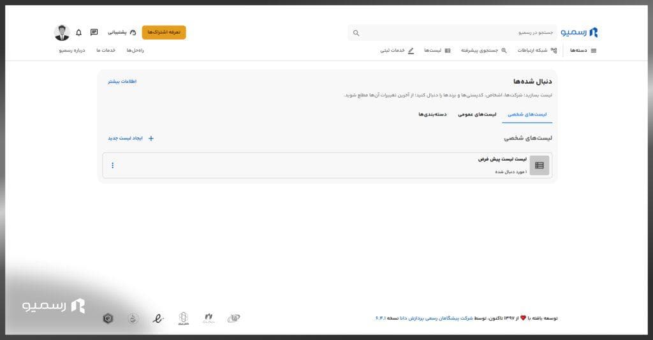Image resolution: width=653 pixels, height=340 pixels.
Task: Click the دانش بنیان badge in the footer
Action: tap(184, 318)
